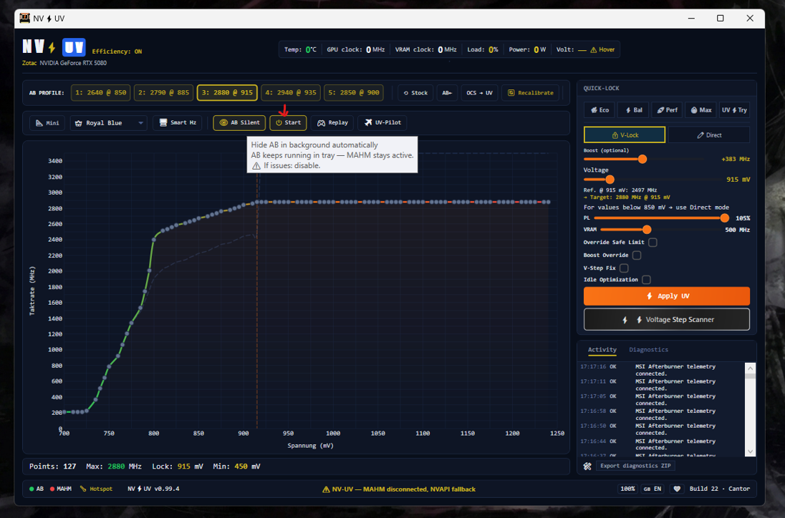Launch the UV-Pilot
Image resolution: width=785 pixels, height=518 pixels.
pos(382,122)
